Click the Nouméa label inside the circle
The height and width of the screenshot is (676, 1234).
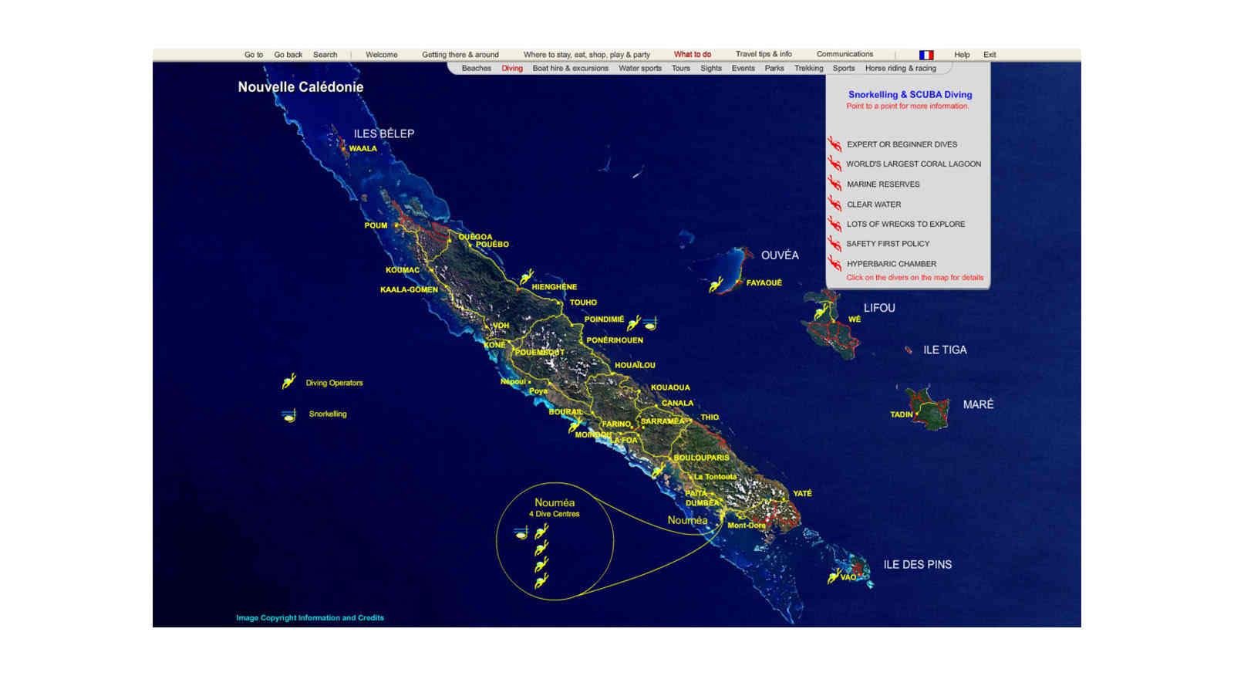(555, 502)
